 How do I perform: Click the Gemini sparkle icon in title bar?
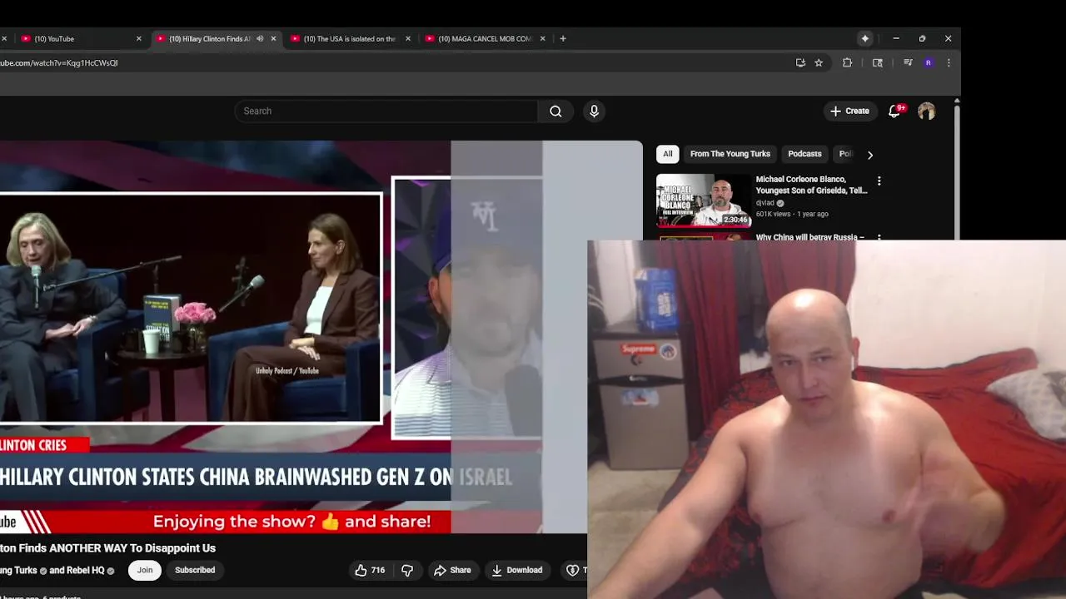click(x=865, y=38)
